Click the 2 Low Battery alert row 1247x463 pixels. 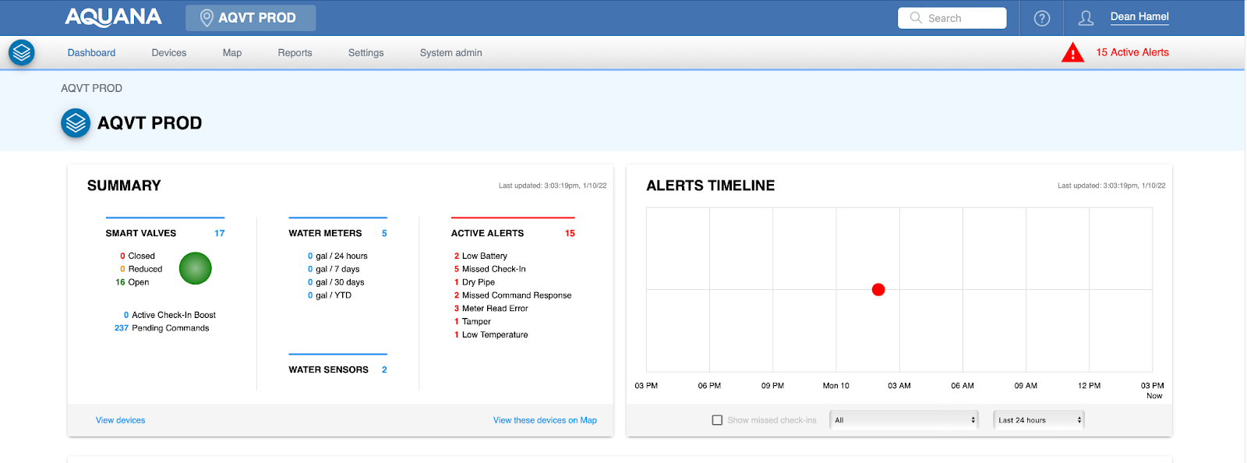481,256
